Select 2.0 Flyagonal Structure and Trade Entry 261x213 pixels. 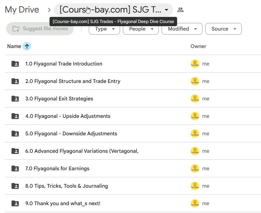(73, 81)
